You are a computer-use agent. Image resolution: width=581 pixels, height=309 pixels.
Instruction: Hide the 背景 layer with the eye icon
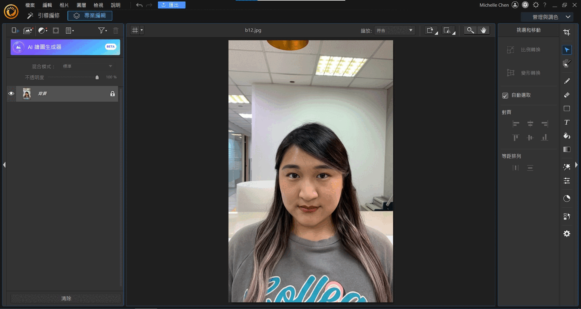[x=11, y=94]
